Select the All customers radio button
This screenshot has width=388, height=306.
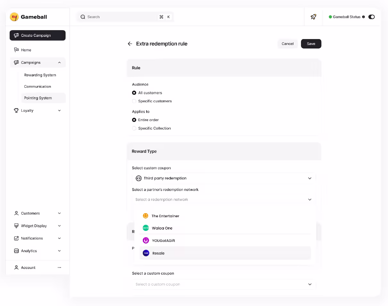pos(134,93)
